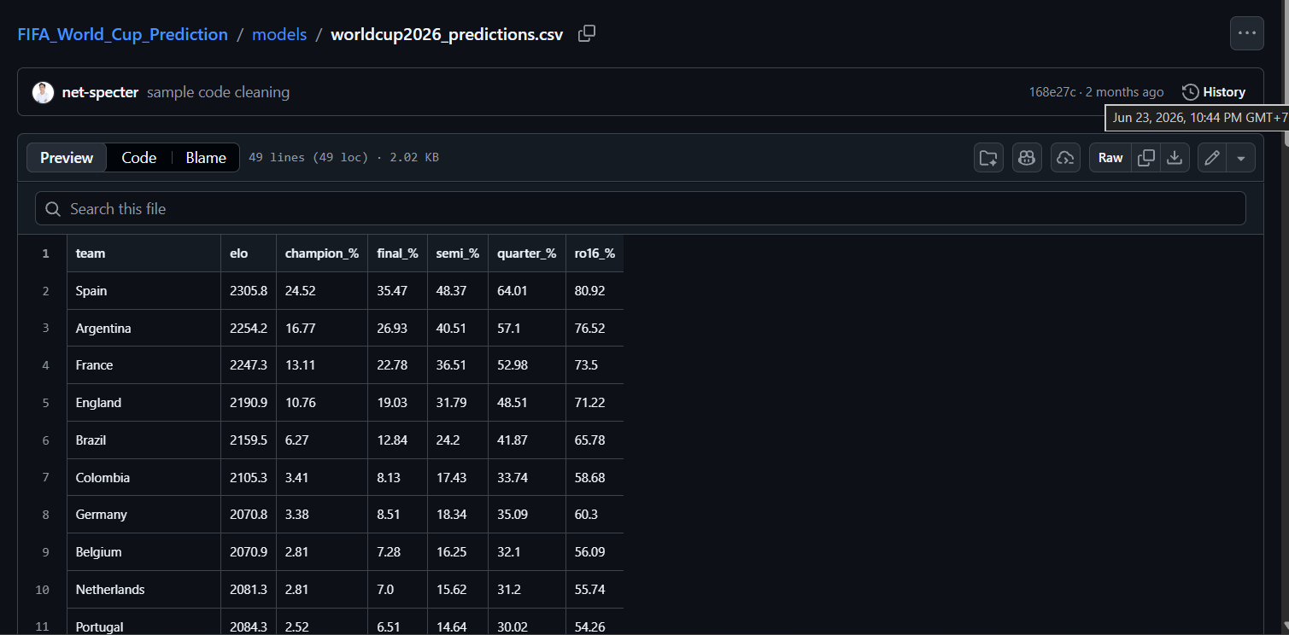Switch to Blame tab
Viewport: 1289px width, 635px height.
click(x=206, y=158)
